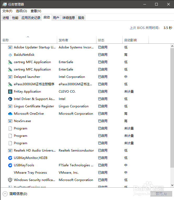Viewport: 174px width, 200px height.
Task: Open the 文件(F) menu
Action: (x=7, y=11)
